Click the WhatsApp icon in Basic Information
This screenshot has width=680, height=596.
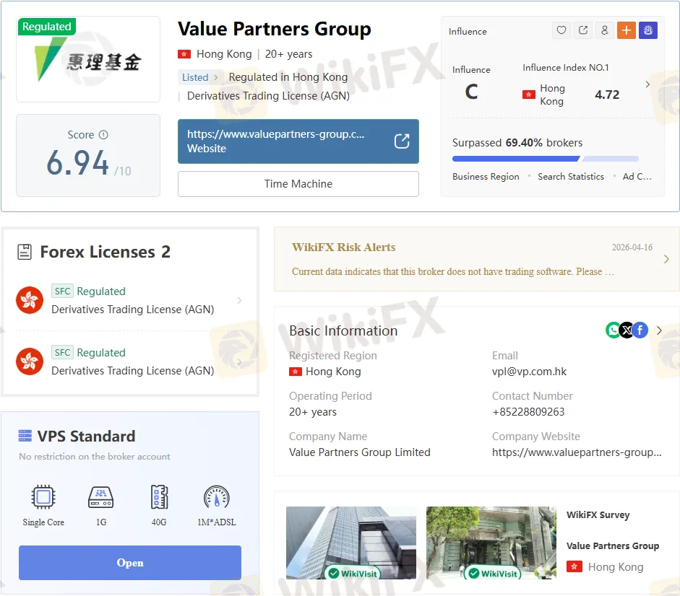(x=614, y=330)
